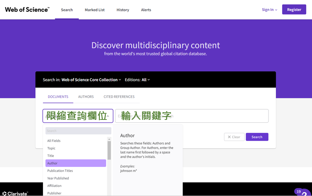This screenshot has width=312, height=196.
Task: Select Year Published field option
Action: [76, 178]
